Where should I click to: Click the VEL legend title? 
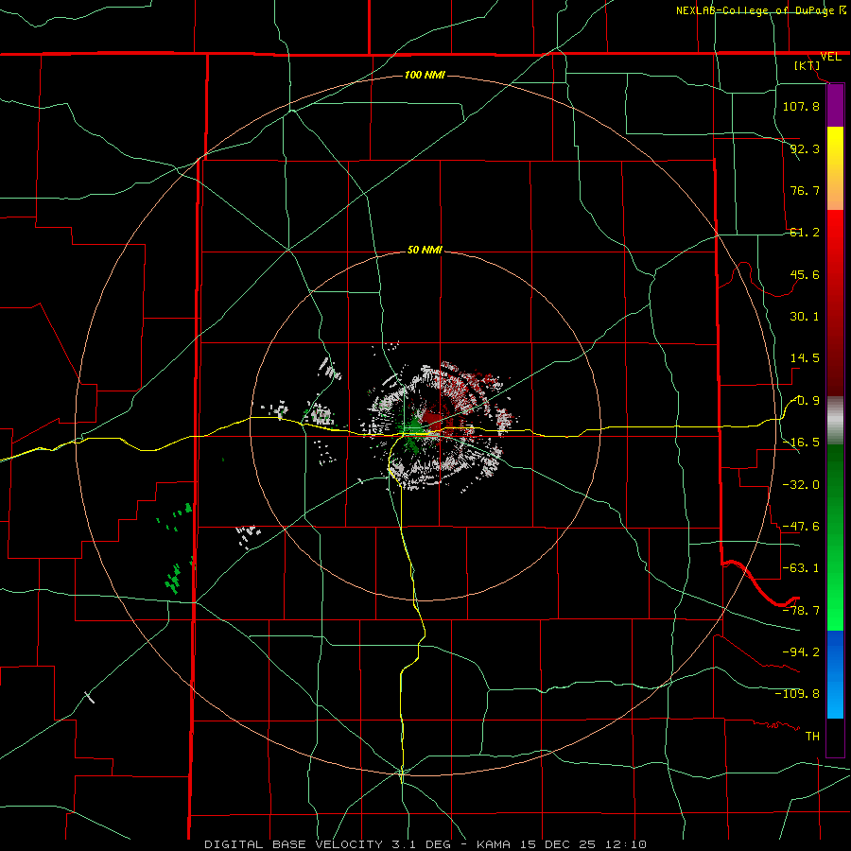click(x=830, y=57)
